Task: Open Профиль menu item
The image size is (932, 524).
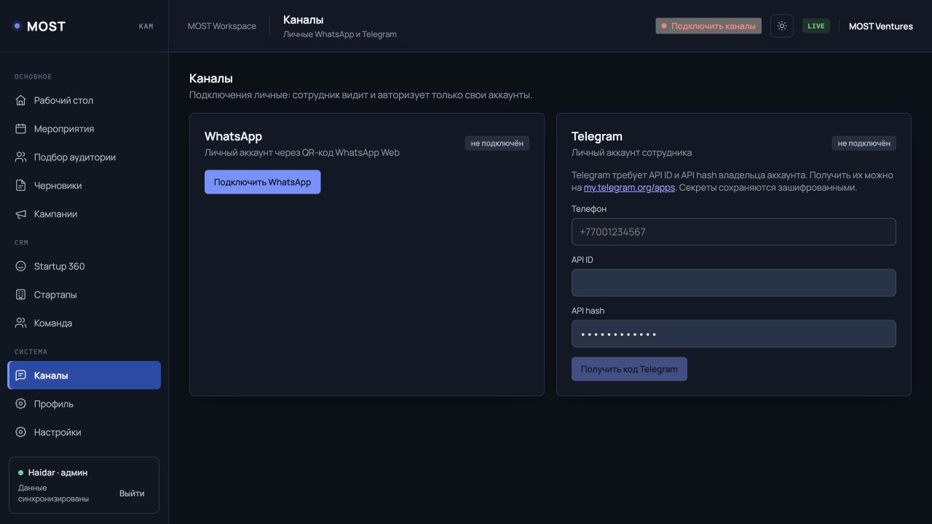Action: point(84,404)
